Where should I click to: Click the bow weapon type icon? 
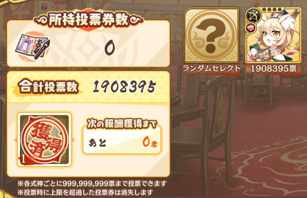[x=254, y=16]
